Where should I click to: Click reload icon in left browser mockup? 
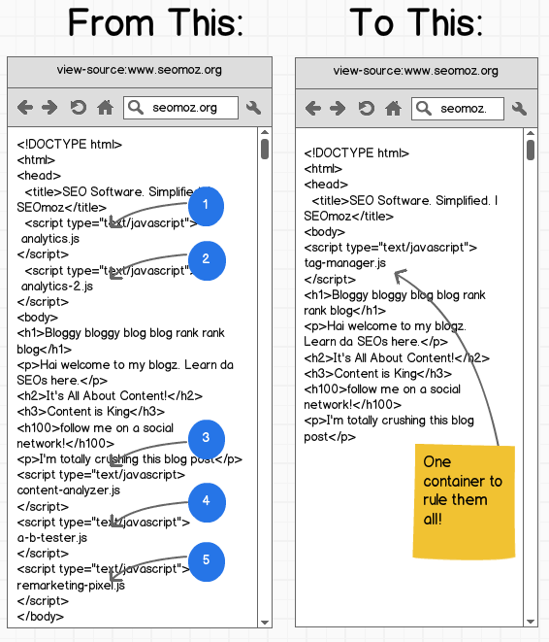(x=78, y=108)
